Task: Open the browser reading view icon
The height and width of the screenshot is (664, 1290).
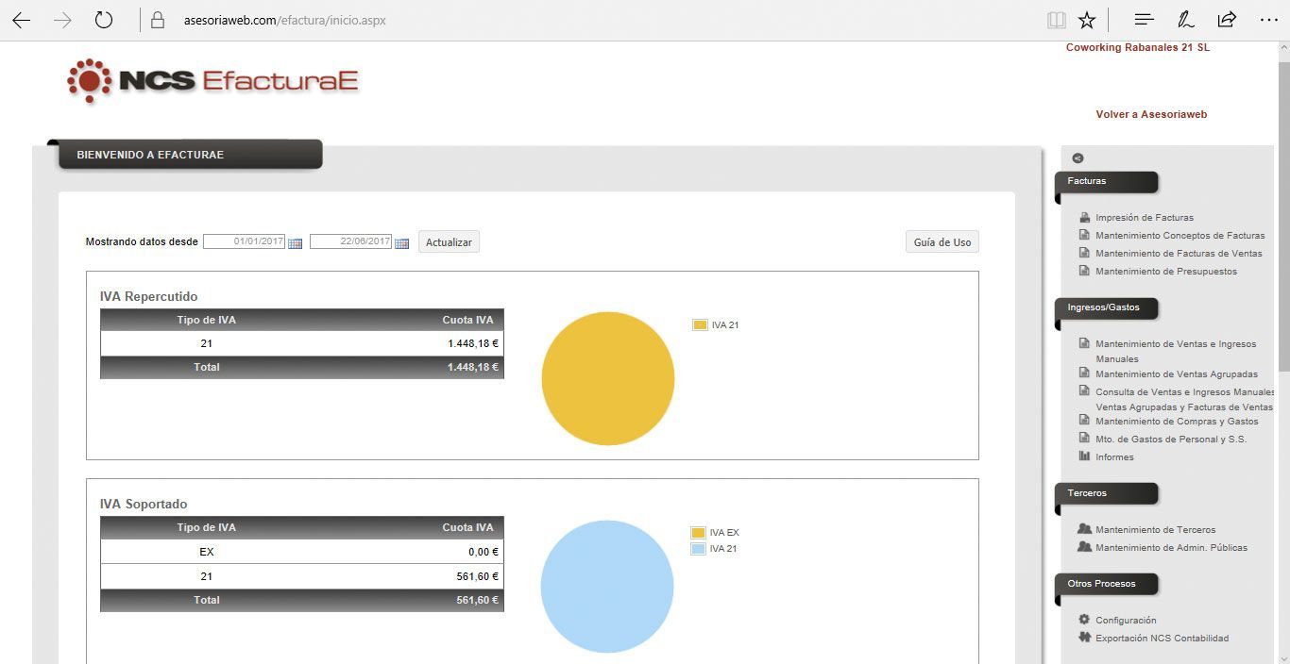Action: point(1056,20)
